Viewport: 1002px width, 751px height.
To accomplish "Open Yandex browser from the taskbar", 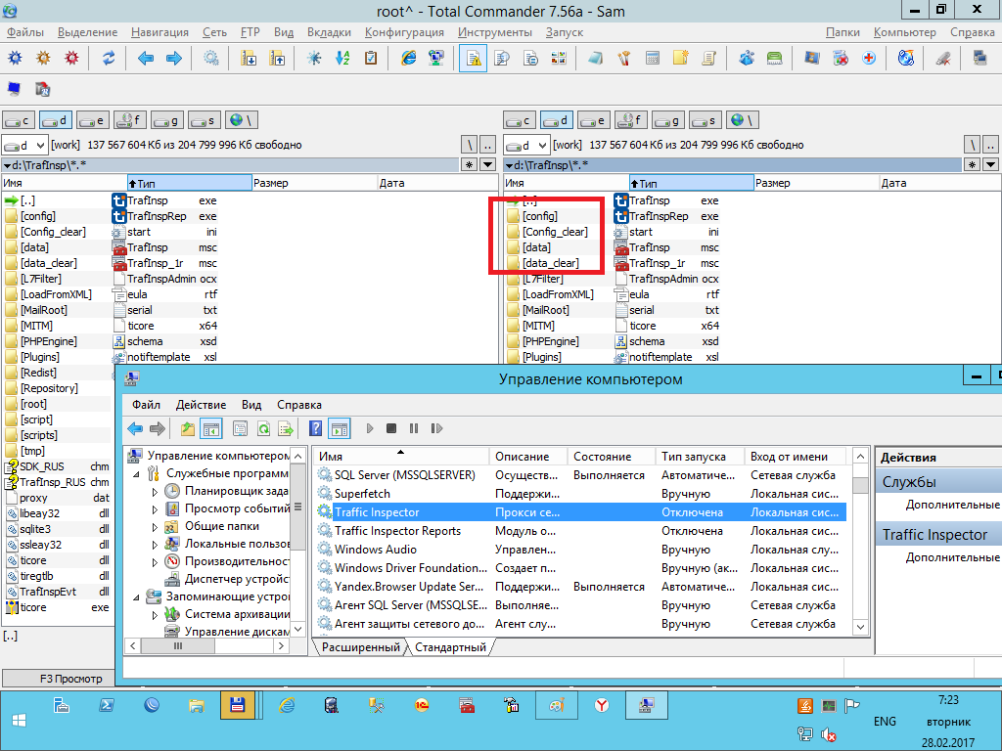I will coord(602,705).
